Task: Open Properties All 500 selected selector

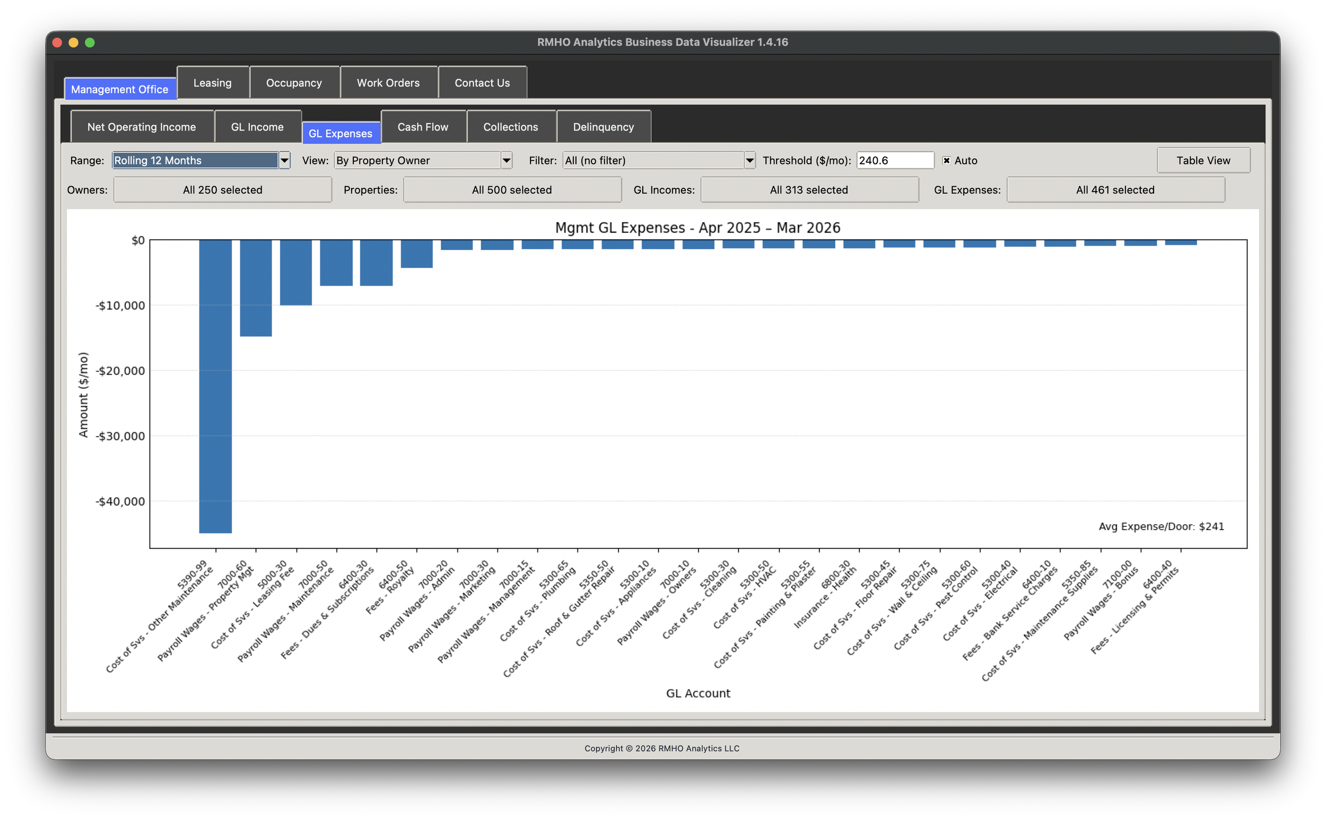Action: 512,190
